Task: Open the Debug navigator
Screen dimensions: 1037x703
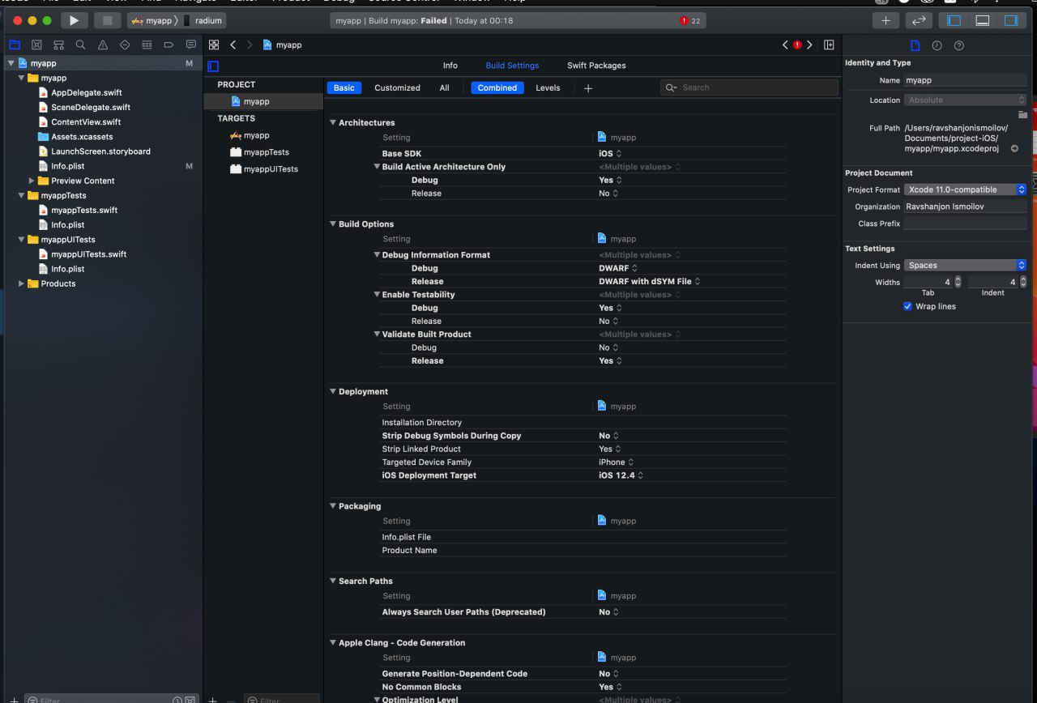Action: coord(147,45)
